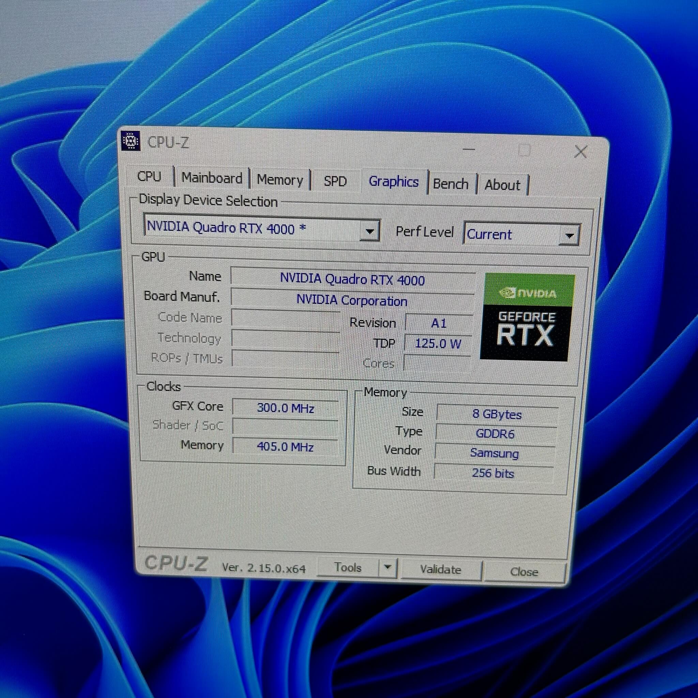Click the Tools button
This screenshot has height=698, width=698.
(347, 567)
